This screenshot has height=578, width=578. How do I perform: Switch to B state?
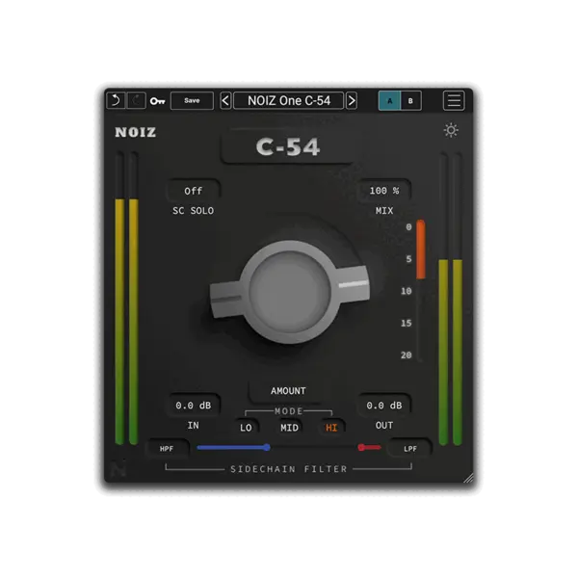pos(410,100)
